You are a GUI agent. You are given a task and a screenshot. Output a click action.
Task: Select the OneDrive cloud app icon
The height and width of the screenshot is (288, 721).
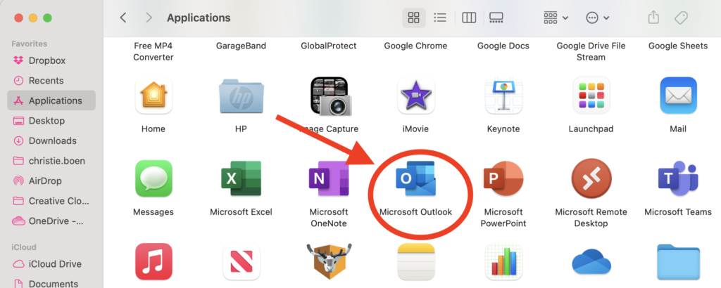(591, 262)
